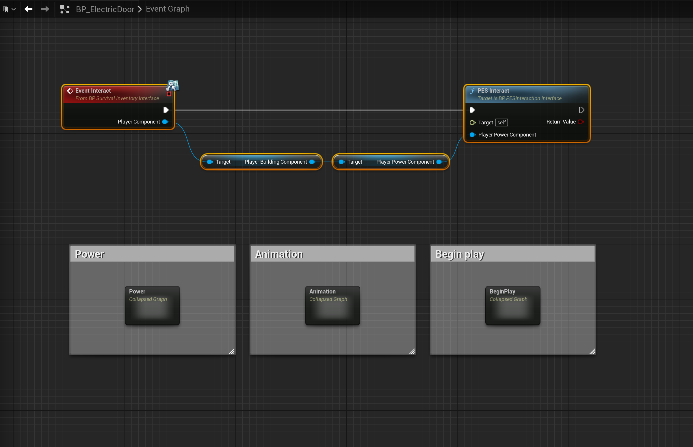Click the PES Interact execution output pin

point(581,110)
